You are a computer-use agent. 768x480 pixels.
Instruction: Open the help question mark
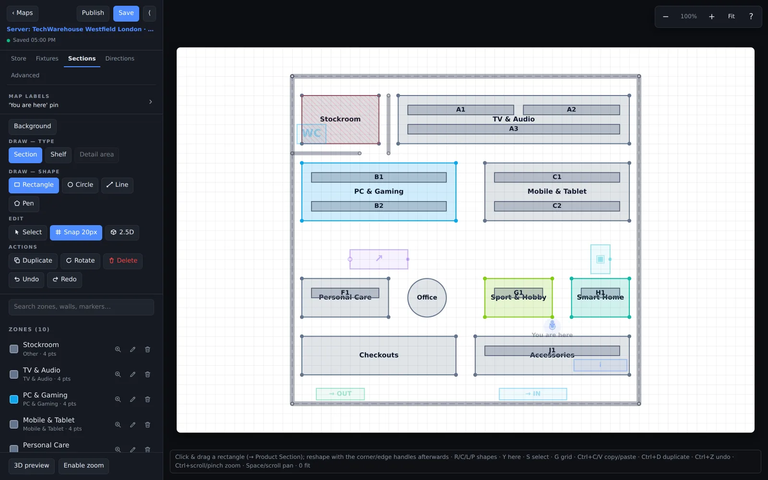[751, 17]
